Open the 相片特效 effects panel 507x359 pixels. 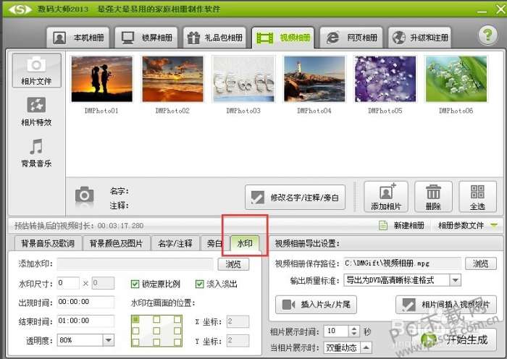click(36, 111)
